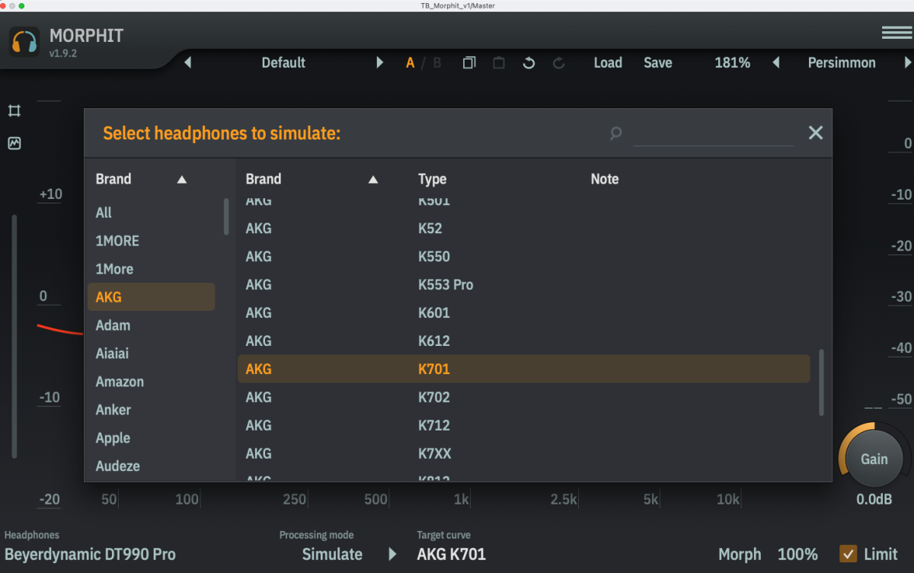Screen dimensions: 914x573
Task: Adjust the Gain knob
Action: point(874,459)
